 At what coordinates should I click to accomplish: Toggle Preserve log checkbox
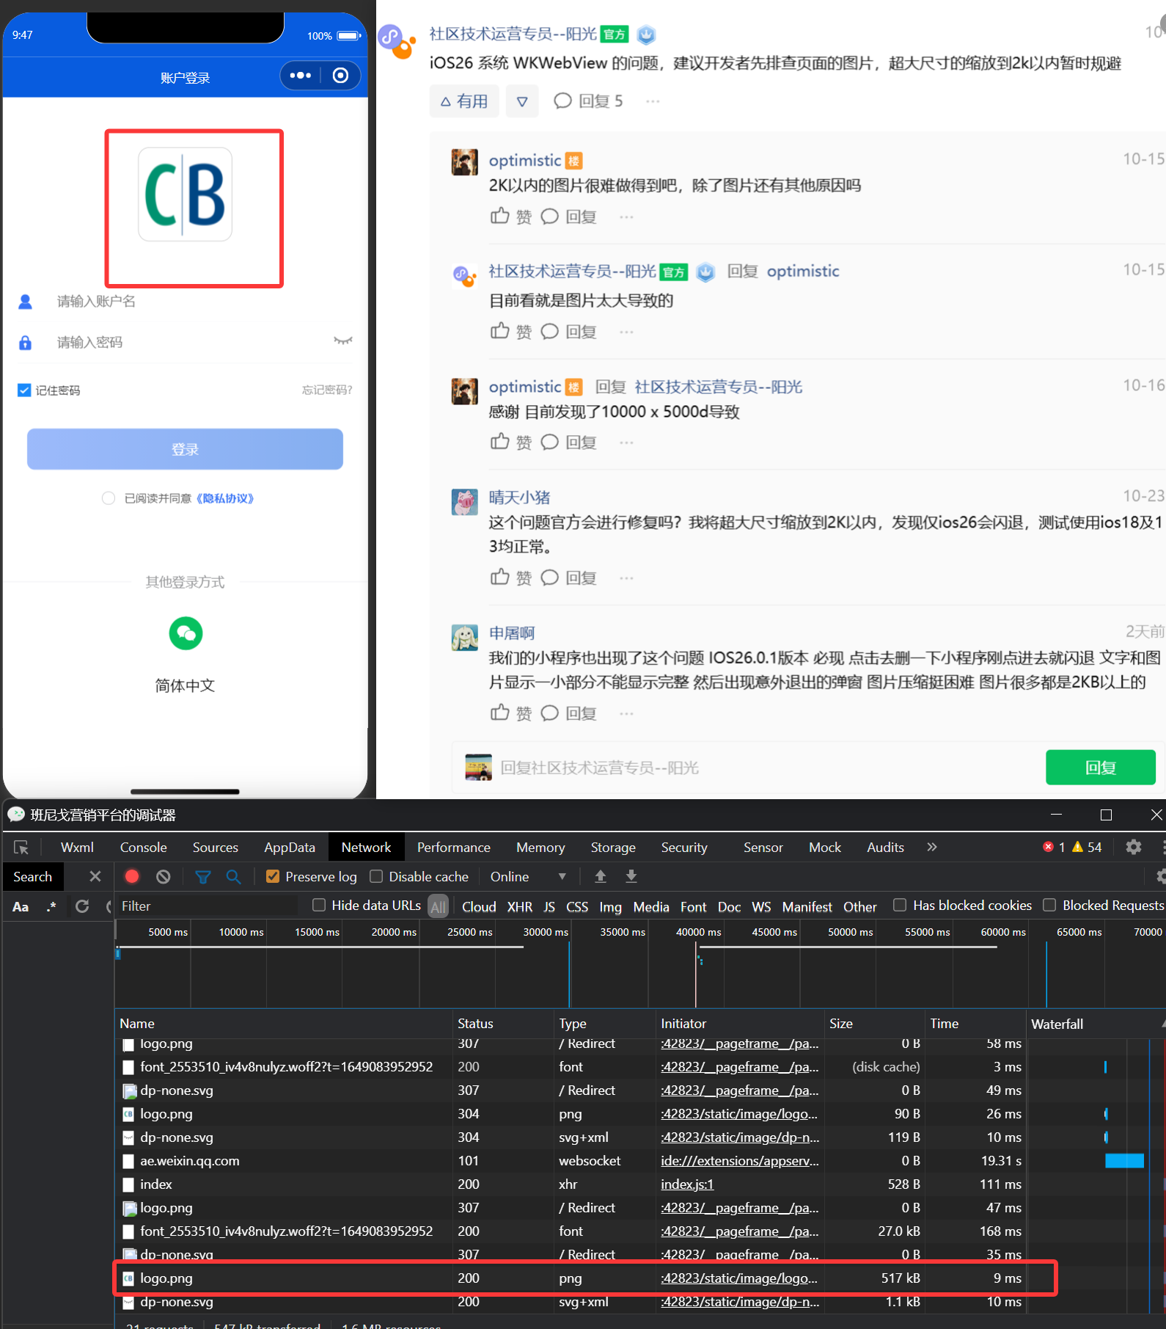point(273,876)
